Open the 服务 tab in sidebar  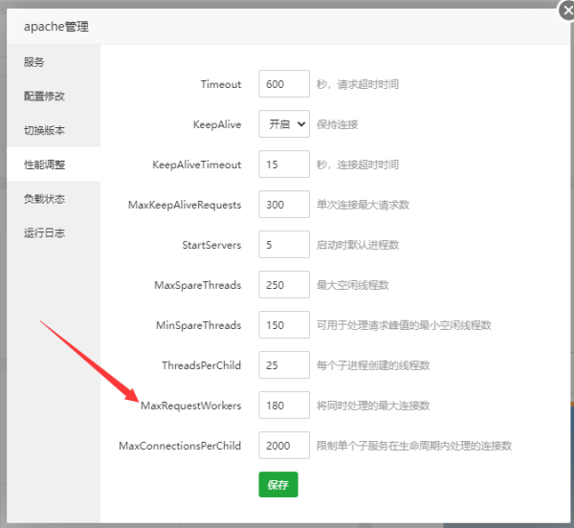point(34,62)
